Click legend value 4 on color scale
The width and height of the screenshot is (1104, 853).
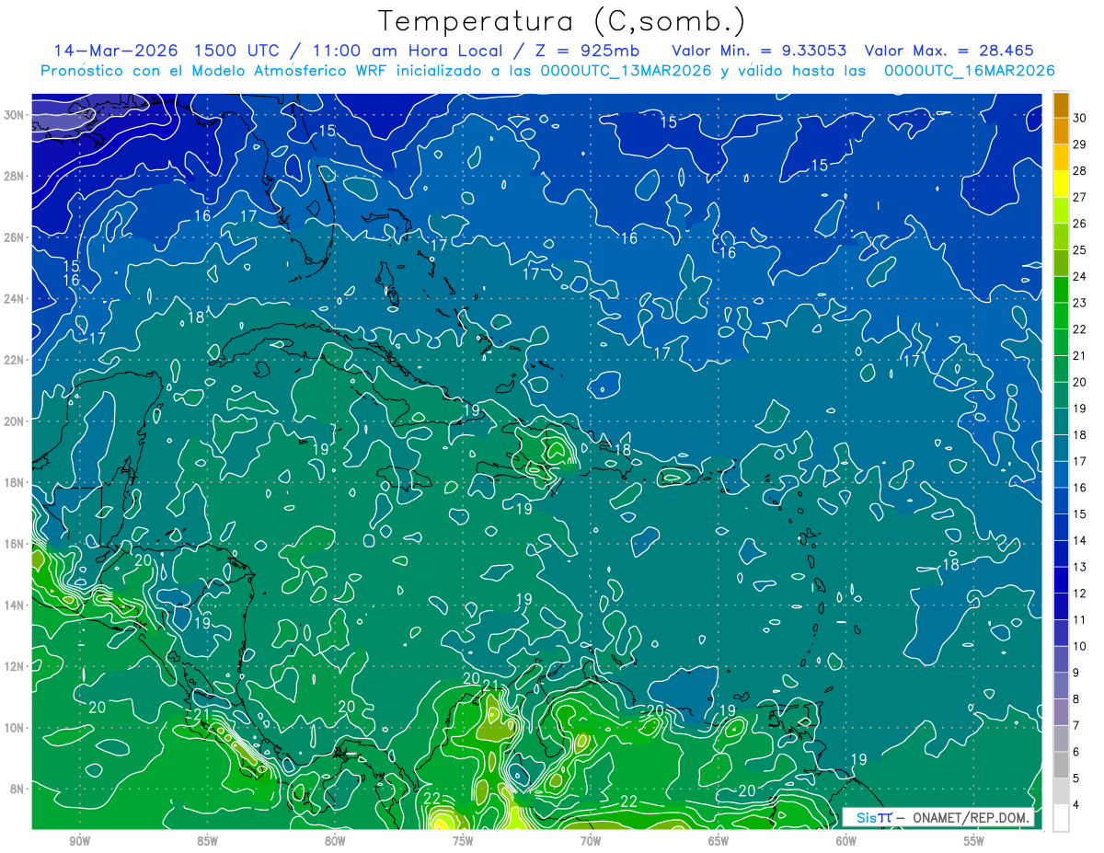coord(1078,805)
